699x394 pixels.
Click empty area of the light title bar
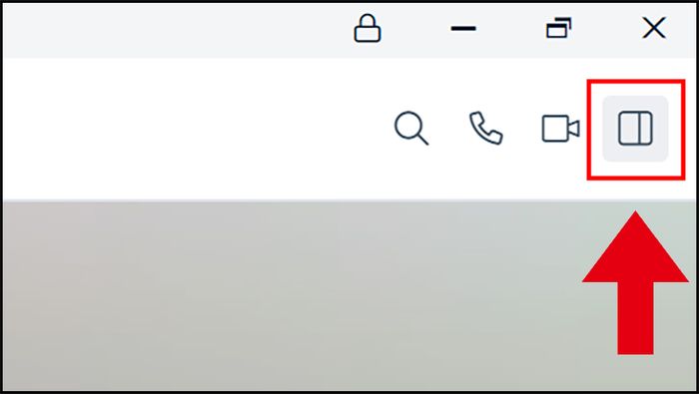click(174, 30)
